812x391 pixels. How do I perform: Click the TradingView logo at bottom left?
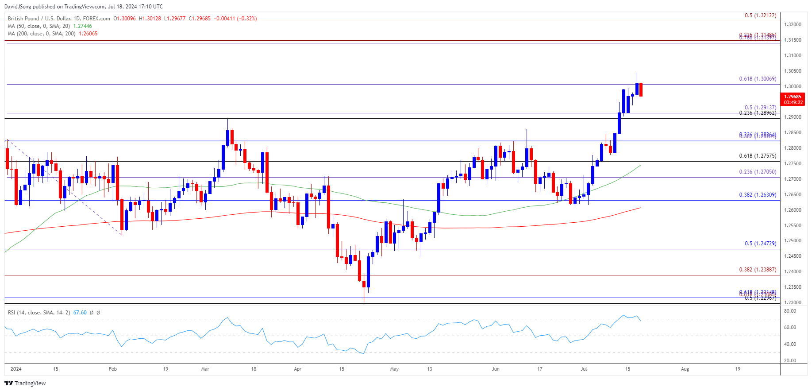pyautogui.click(x=26, y=383)
